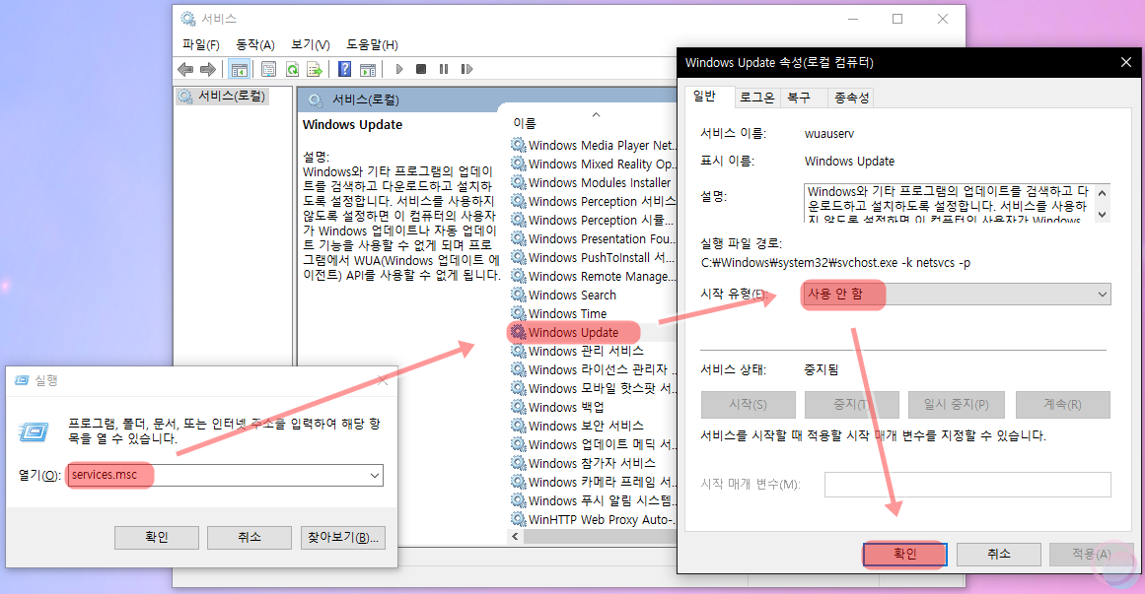Open the 동작(A) menu
The height and width of the screenshot is (594, 1145).
pos(254,44)
